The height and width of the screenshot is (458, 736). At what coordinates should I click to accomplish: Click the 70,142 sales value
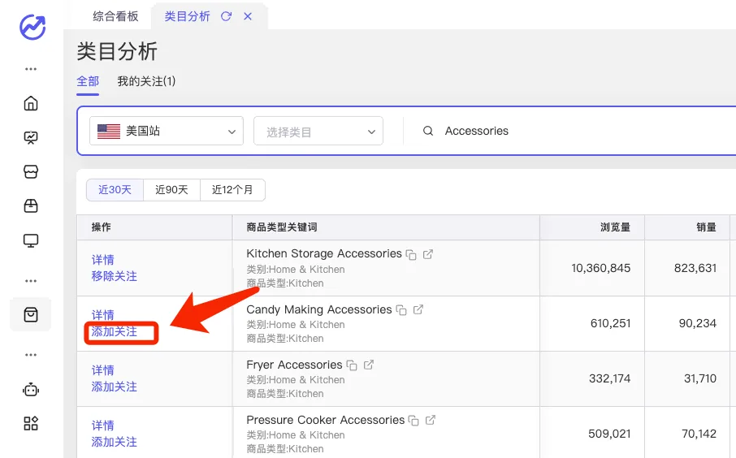click(699, 434)
